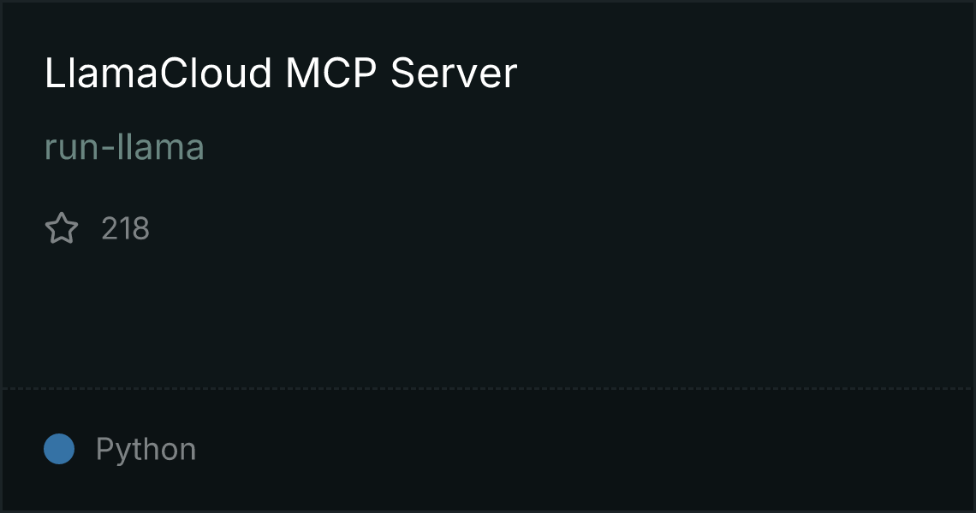This screenshot has width=976, height=513.
Task: Filter by the Python language tag
Action: click(146, 449)
